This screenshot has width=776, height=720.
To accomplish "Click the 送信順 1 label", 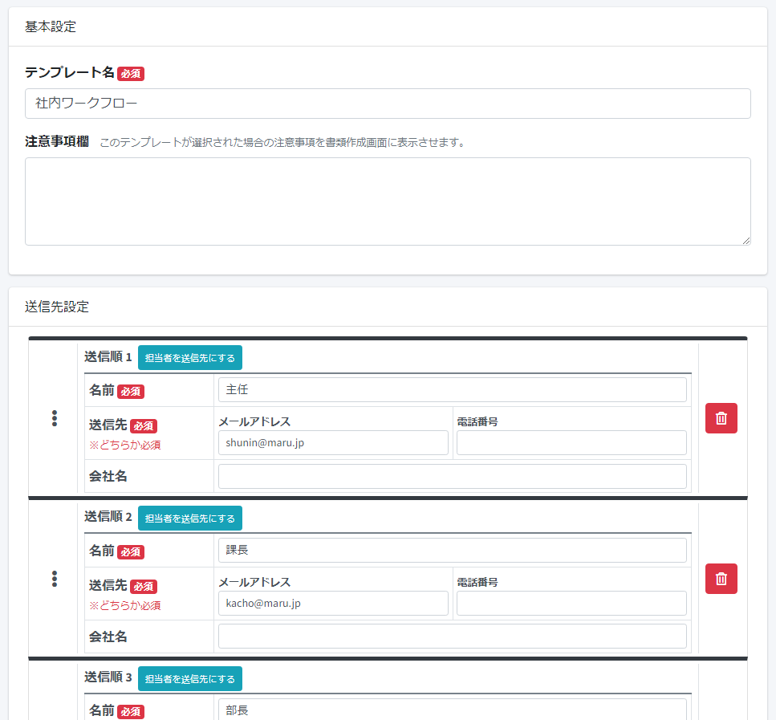I will pyautogui.click(x=108, y=357).
